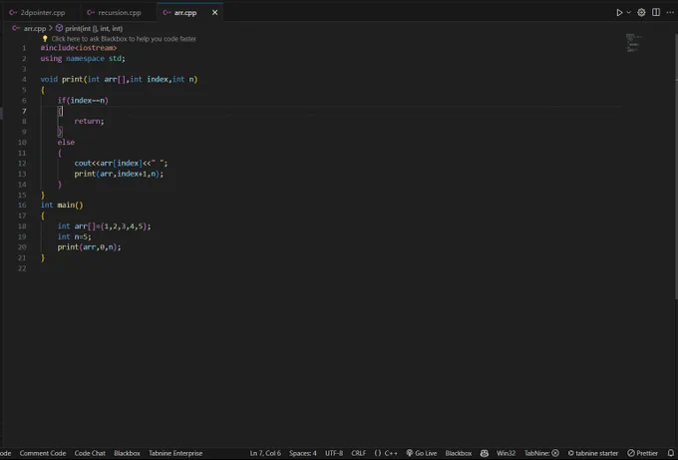Screen dimensions: 678x460
Task: Click on the 'return;' statement
Action: coord(89,121)
